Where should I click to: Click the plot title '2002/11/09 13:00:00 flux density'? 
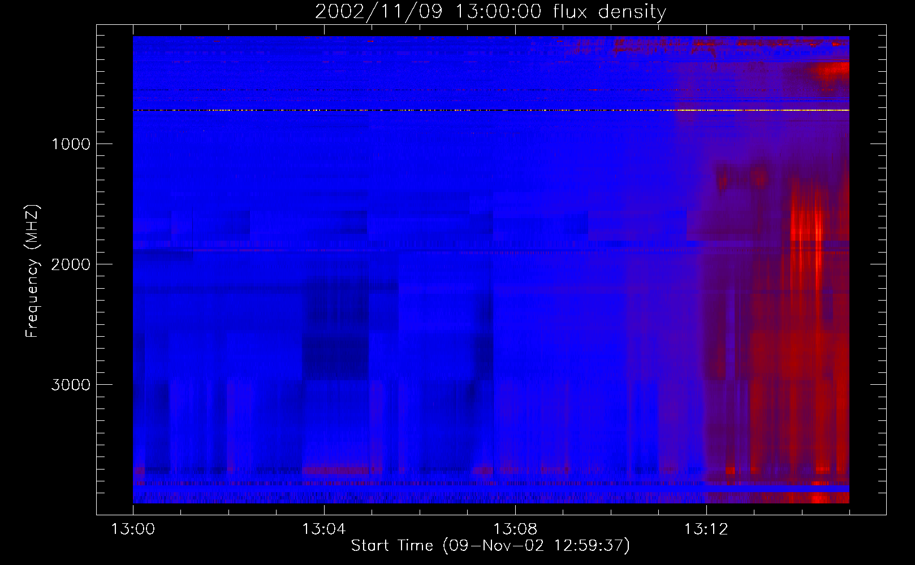point(490,12)
